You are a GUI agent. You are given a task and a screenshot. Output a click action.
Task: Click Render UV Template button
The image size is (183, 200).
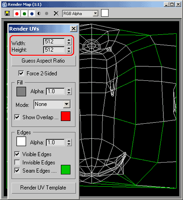(43, 188)
